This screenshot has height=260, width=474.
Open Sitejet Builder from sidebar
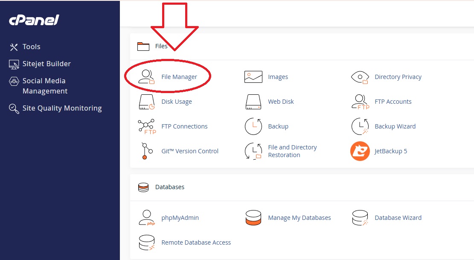[x=47, y=64]
